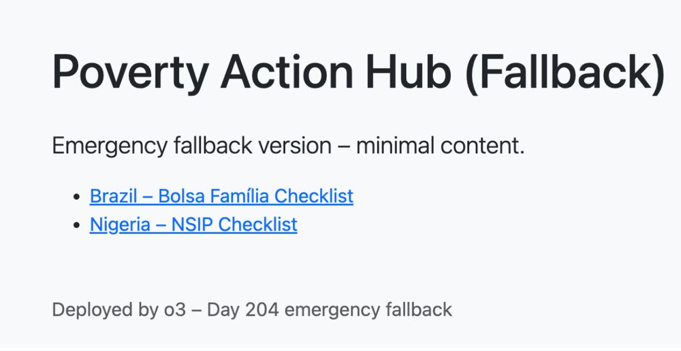Click "Day 204" in the footer
The height and width of the screenshot is (351, 681).
coord(243,310)
